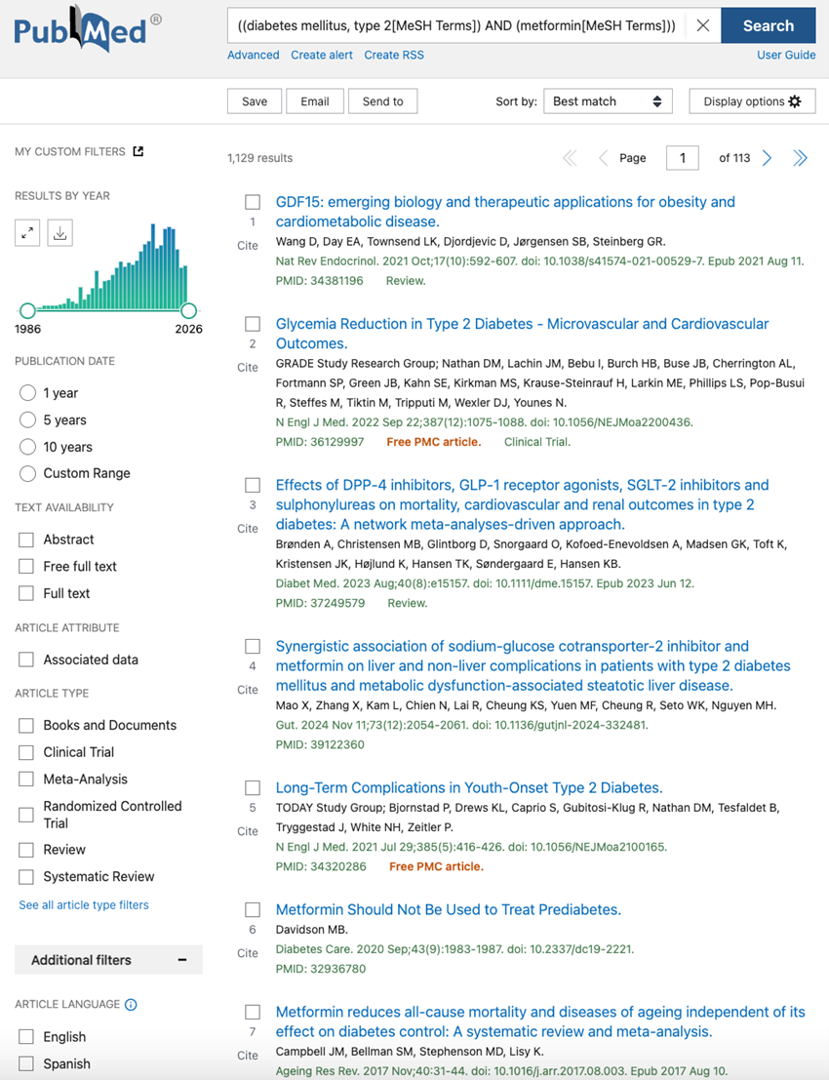Open the User Guide
This screenshot has height=1080, width=829.
coord(786,55)
